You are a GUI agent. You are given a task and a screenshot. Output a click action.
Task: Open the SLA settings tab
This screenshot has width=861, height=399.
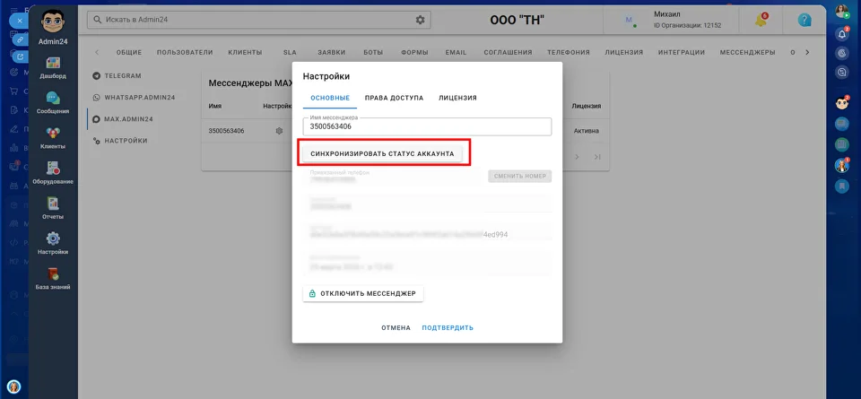click(290, 53)
